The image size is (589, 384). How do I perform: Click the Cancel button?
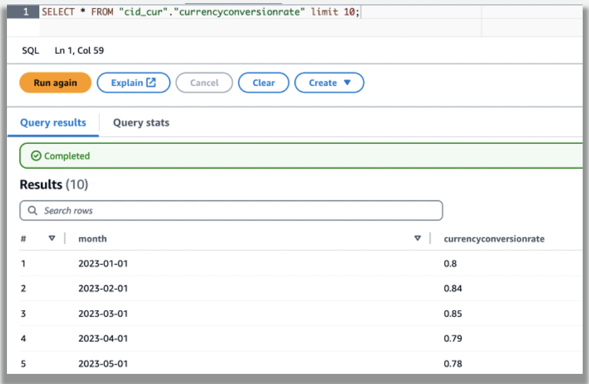204,83
